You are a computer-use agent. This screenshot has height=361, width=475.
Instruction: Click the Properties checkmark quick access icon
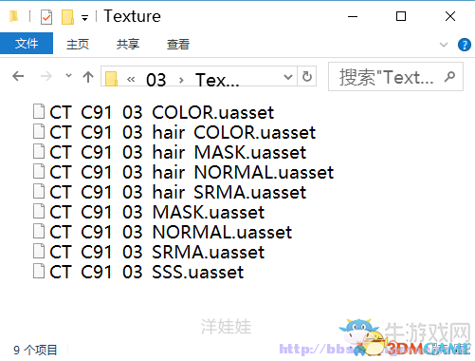click(46, 16)
